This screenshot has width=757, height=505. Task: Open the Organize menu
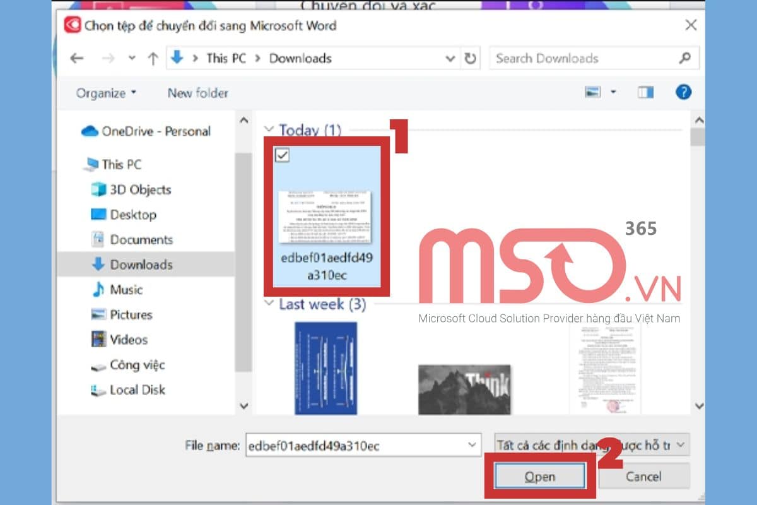click(x=106, y=93)
